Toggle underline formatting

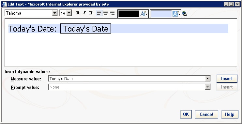coord(91,13)
